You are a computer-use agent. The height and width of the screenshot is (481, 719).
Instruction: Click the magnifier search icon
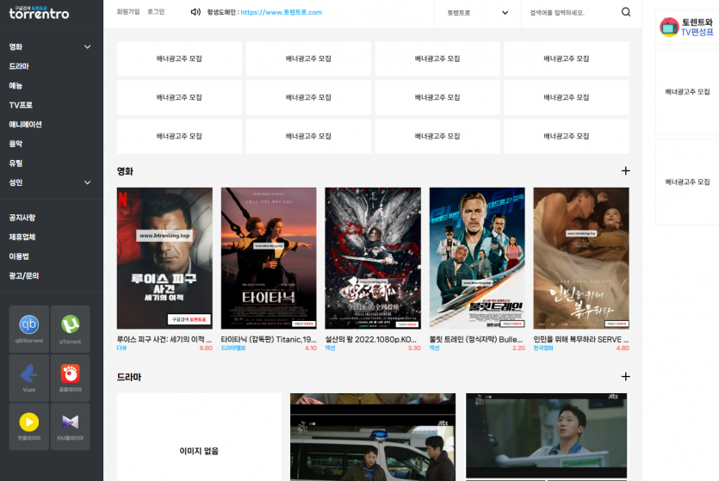pos(626,12)
